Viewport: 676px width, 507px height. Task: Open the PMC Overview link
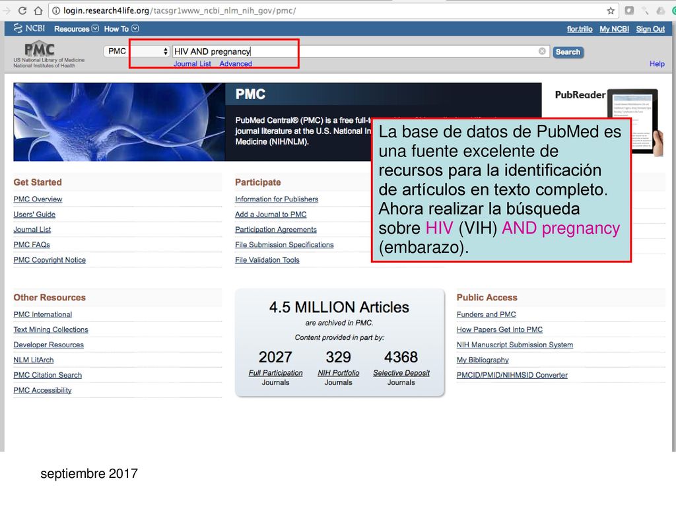click(38, 199)
